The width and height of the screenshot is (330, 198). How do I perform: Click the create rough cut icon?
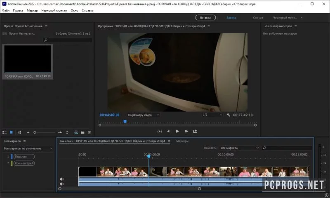pyautogui.click(x=76, y=132)
